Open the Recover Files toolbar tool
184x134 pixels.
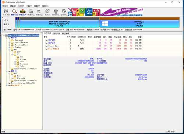[23, 12]
